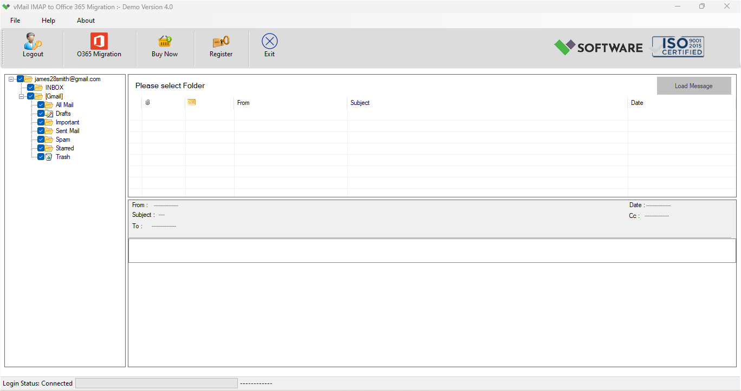Click the [Gmail] folder icon

coord(38,96)
